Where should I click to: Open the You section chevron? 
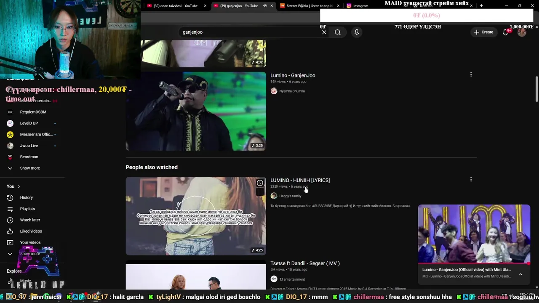click(19, 186)
